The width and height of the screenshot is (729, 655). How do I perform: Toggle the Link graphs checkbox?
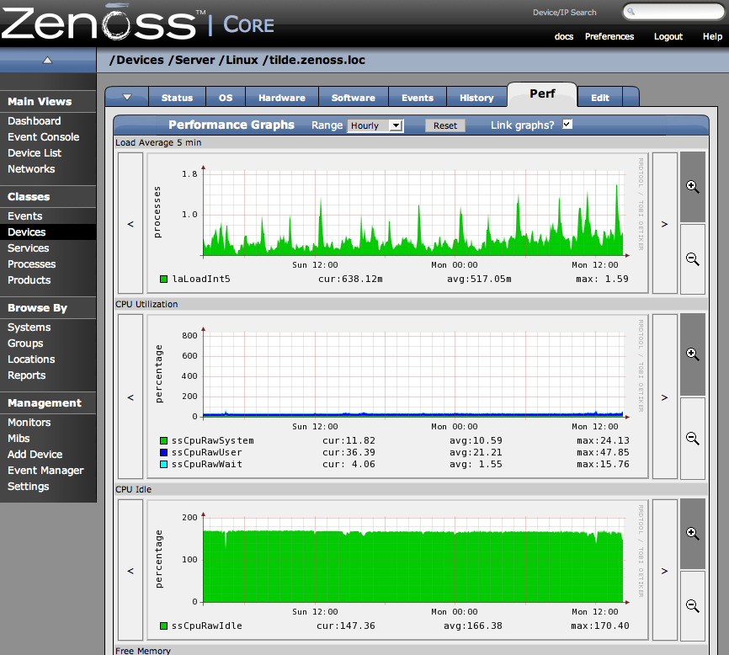(x=567, y=125)
